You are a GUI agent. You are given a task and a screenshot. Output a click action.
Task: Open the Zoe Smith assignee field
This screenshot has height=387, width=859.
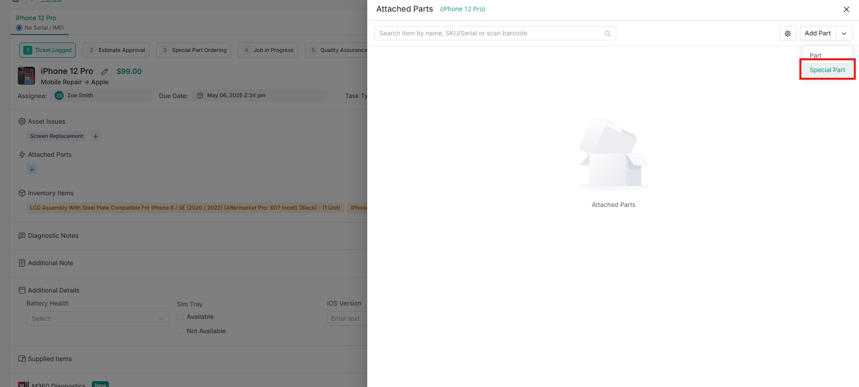coord(101,95)
